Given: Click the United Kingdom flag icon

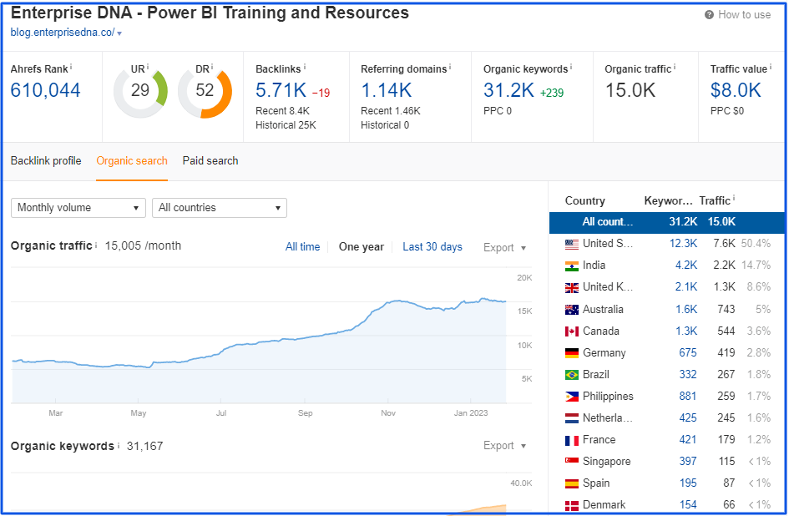Looking at the screenshot, I should (572, 287).
